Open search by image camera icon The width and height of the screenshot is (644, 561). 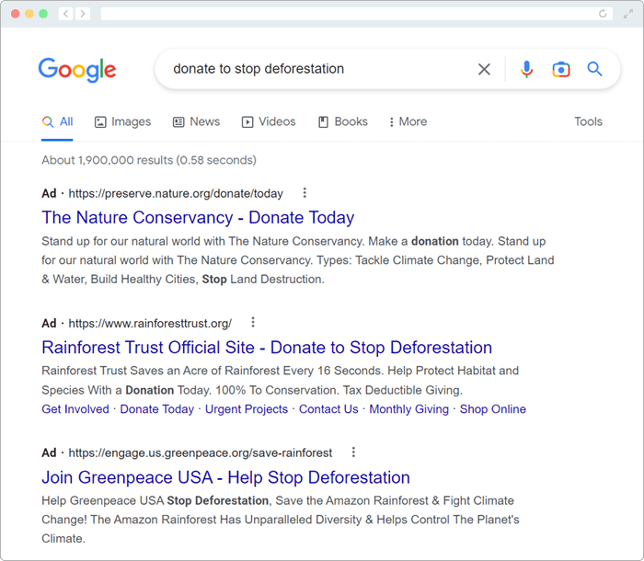click(x=561, y=69)
